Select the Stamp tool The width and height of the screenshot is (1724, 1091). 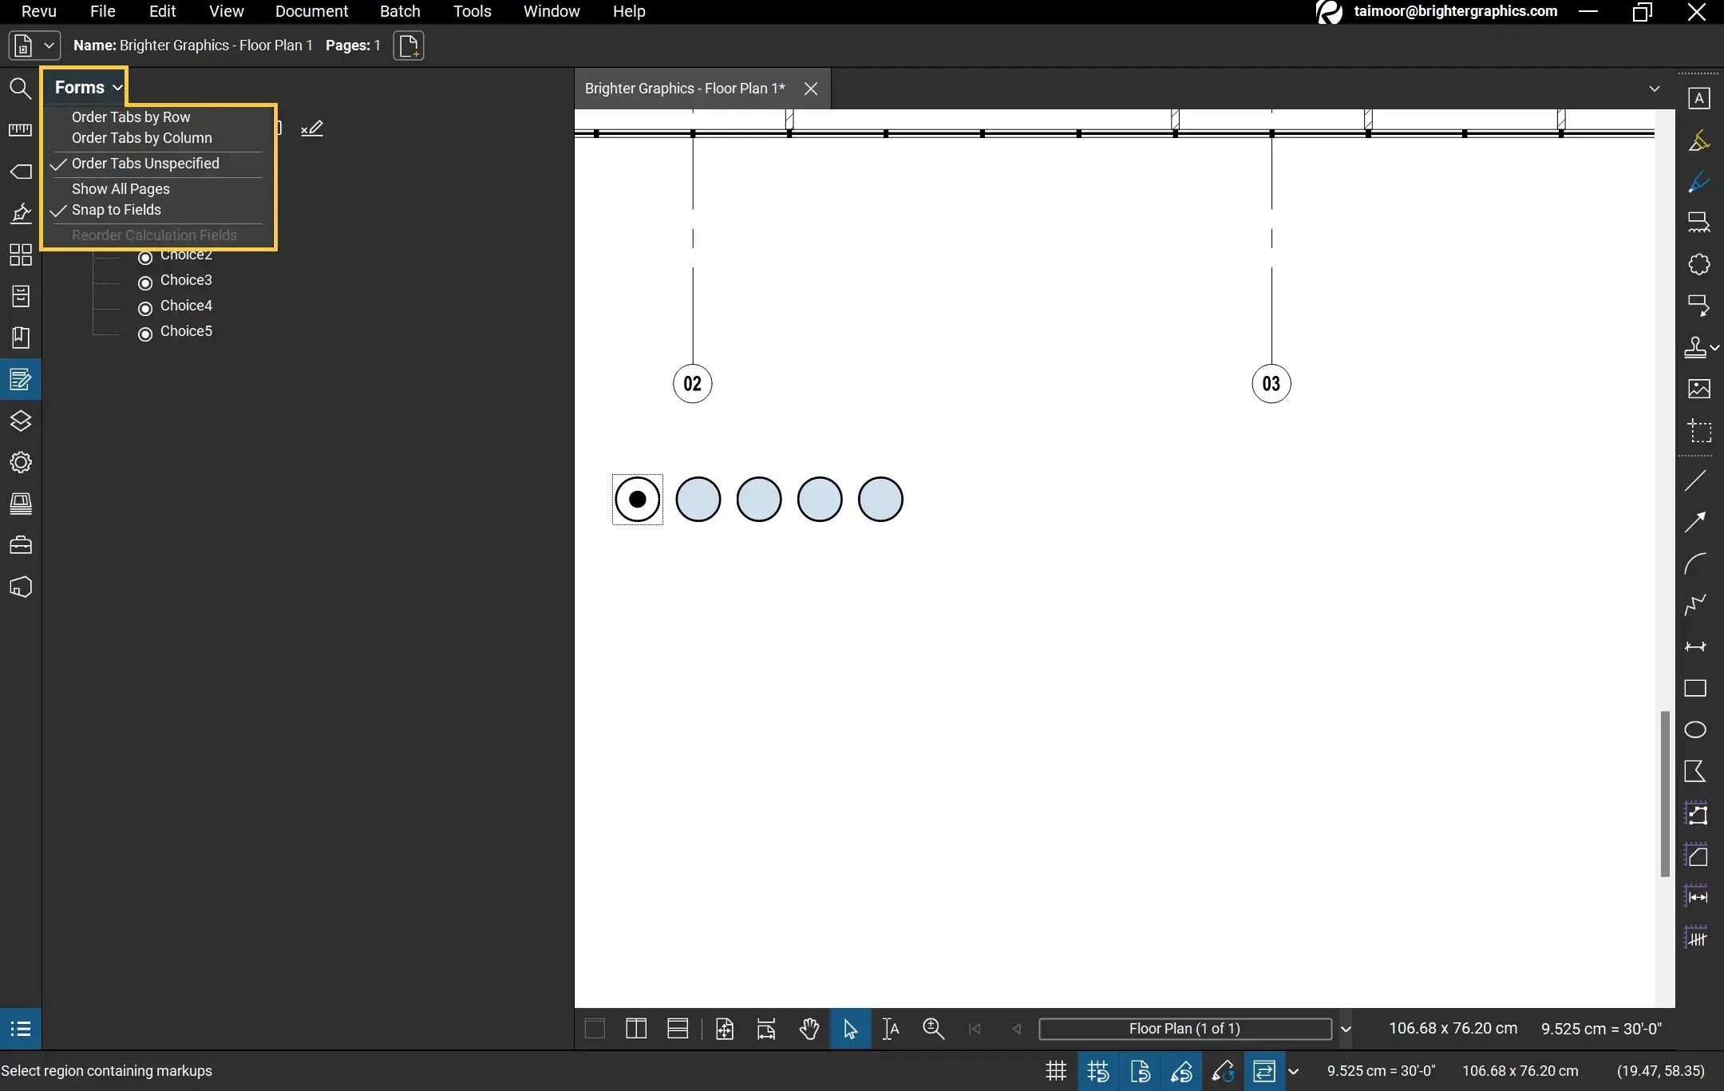1695,347
